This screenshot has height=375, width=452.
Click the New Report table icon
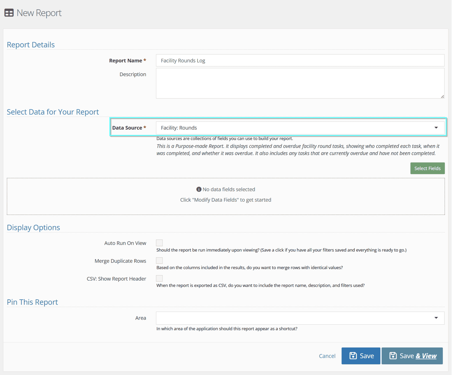(9, 13)
